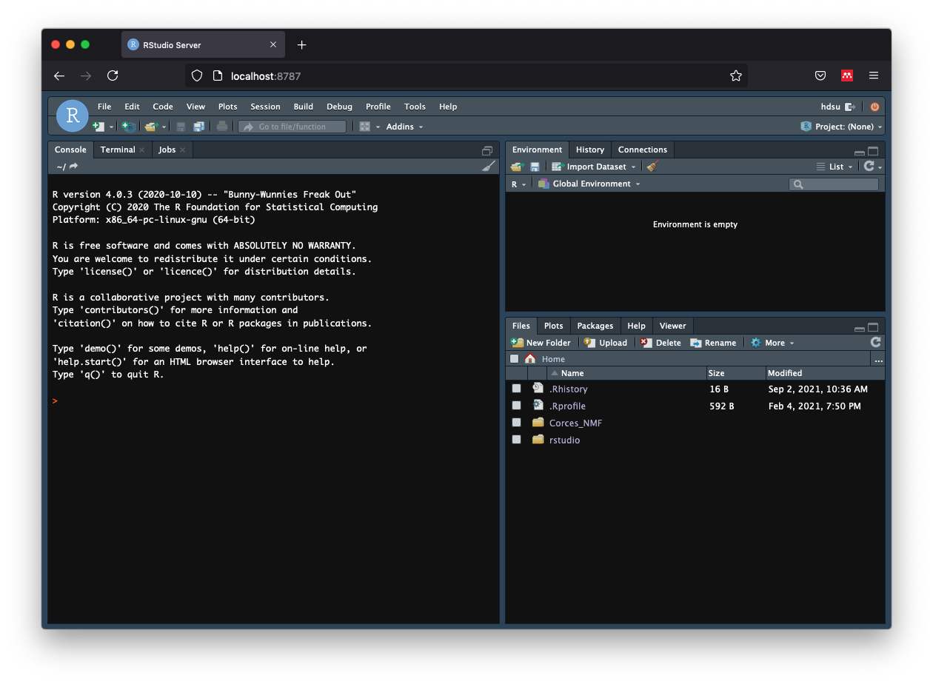This screenshot has width=933, height=684.
Task: Open the R language dropdown in Environment
Action: pos(518,184)
